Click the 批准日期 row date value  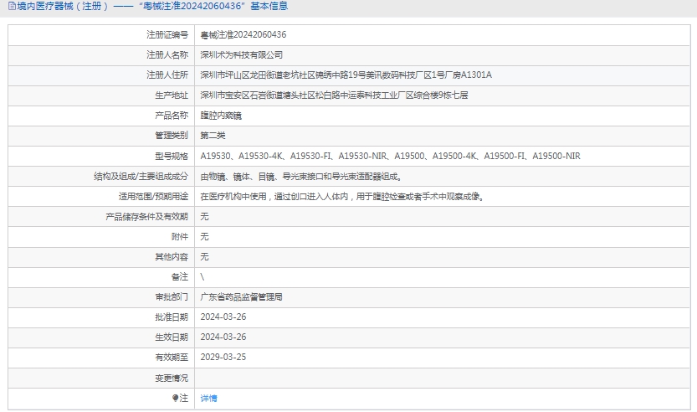pos(223,317)
